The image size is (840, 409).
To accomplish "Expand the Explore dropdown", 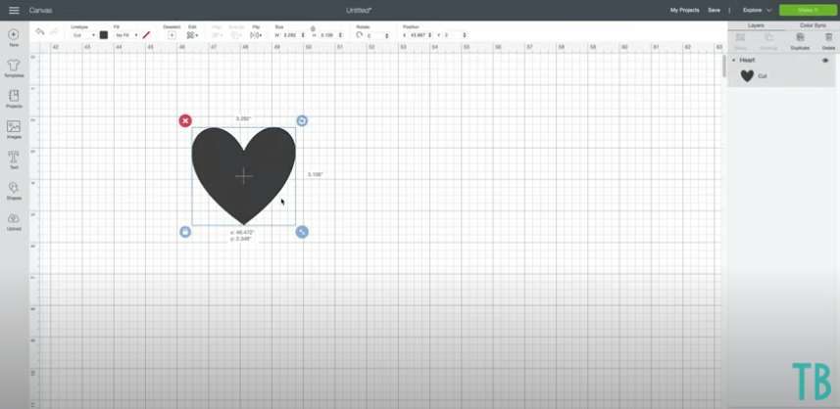I will [757, 10].
